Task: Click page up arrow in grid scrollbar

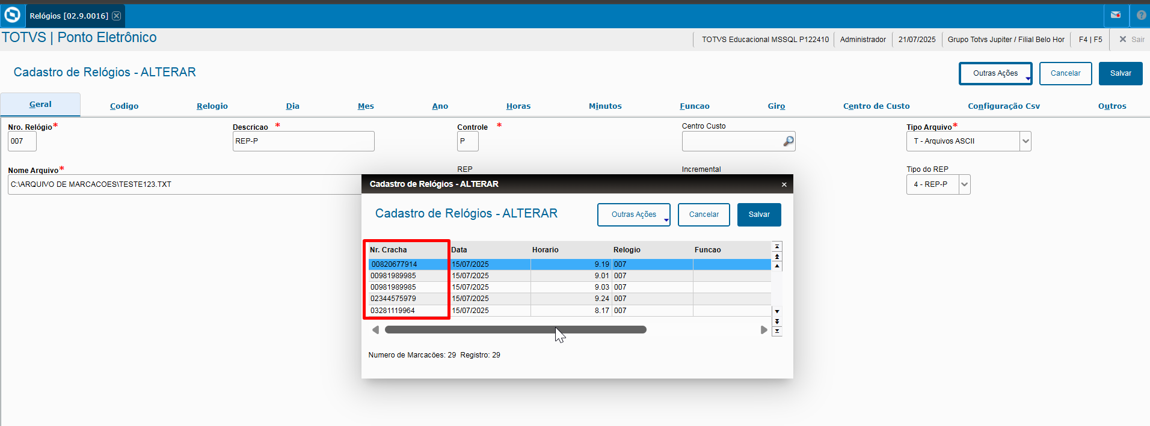Action: [777, 257]
